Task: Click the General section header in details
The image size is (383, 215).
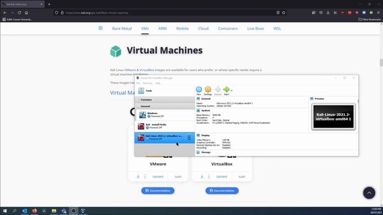Action: pyautogui.click(x=206, y=99)
